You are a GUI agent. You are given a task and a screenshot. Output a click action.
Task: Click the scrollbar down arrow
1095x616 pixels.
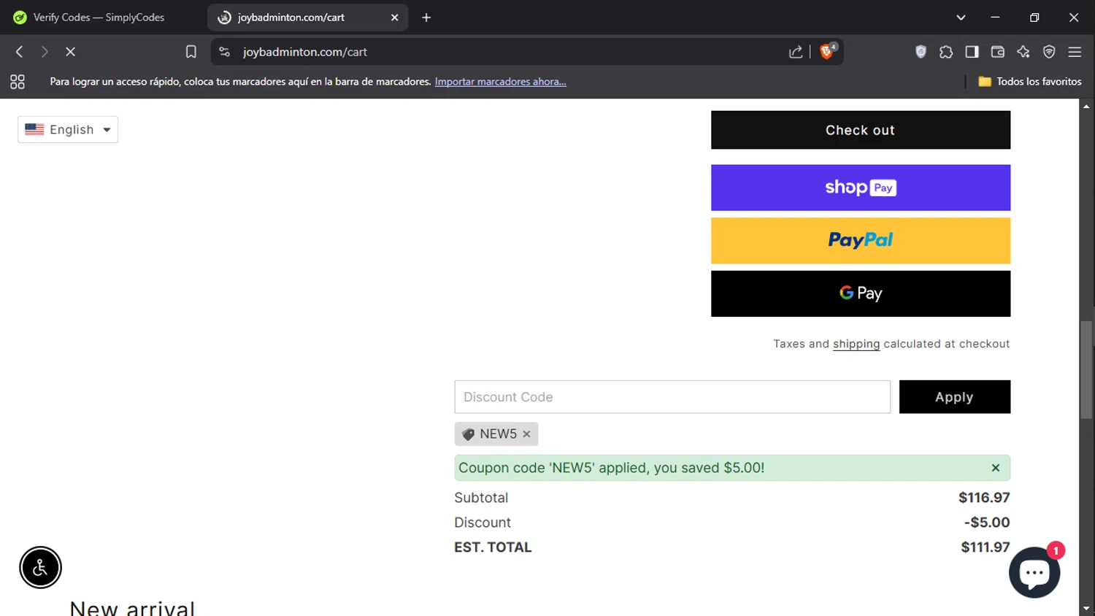pos(1087,609)
